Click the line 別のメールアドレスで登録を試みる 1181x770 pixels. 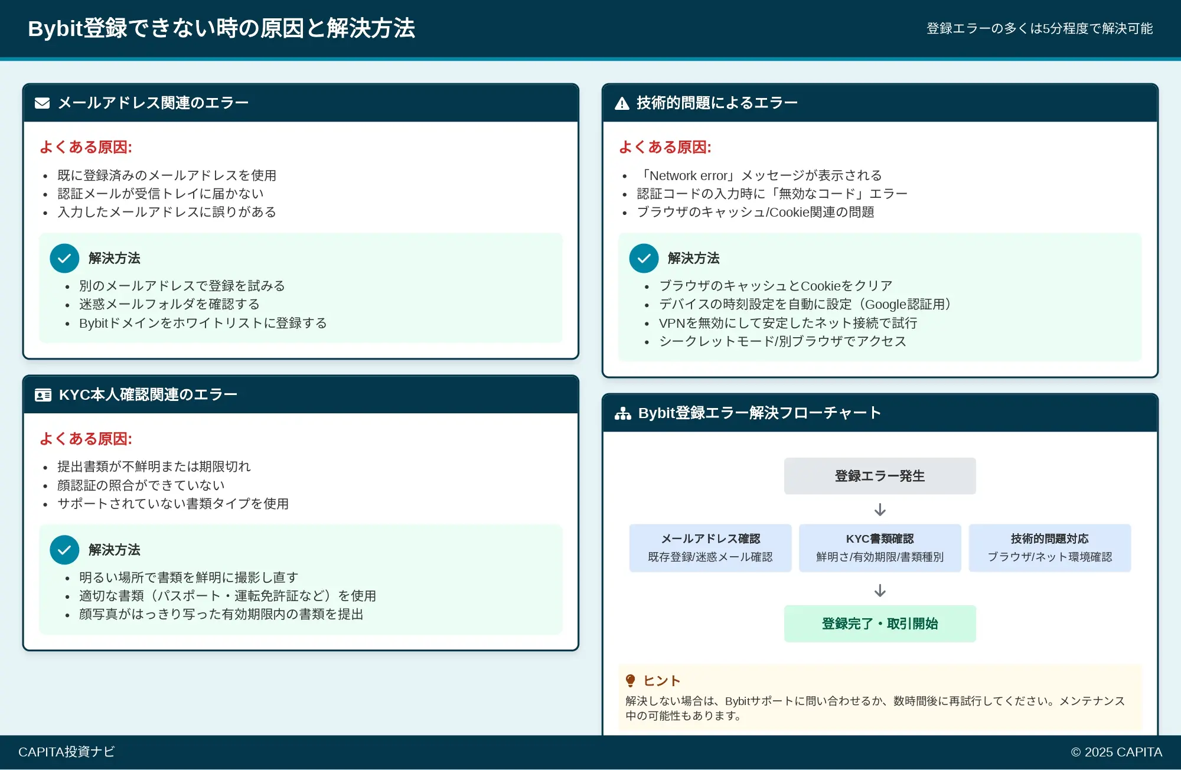click(x=182, y=286)
